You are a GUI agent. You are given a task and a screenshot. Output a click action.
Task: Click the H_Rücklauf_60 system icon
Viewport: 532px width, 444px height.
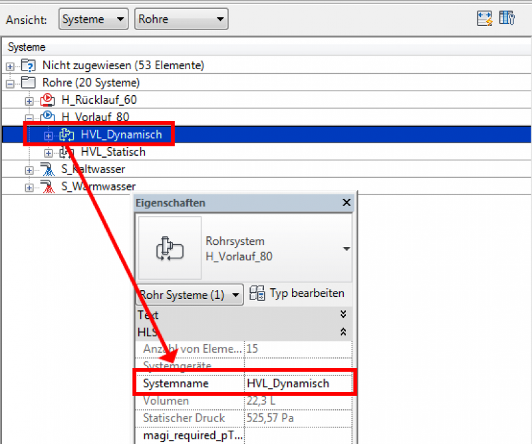point(48,100)
